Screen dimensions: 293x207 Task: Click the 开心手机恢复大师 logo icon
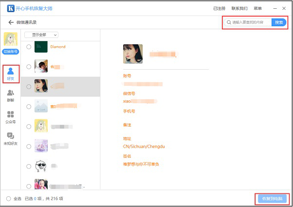point(11,8)
